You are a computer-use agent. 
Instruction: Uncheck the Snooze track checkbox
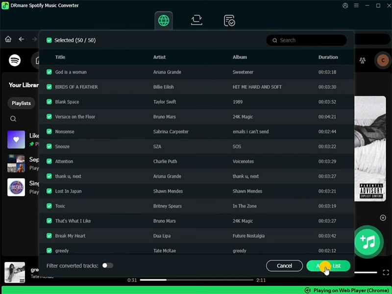[x=49, y=146]
